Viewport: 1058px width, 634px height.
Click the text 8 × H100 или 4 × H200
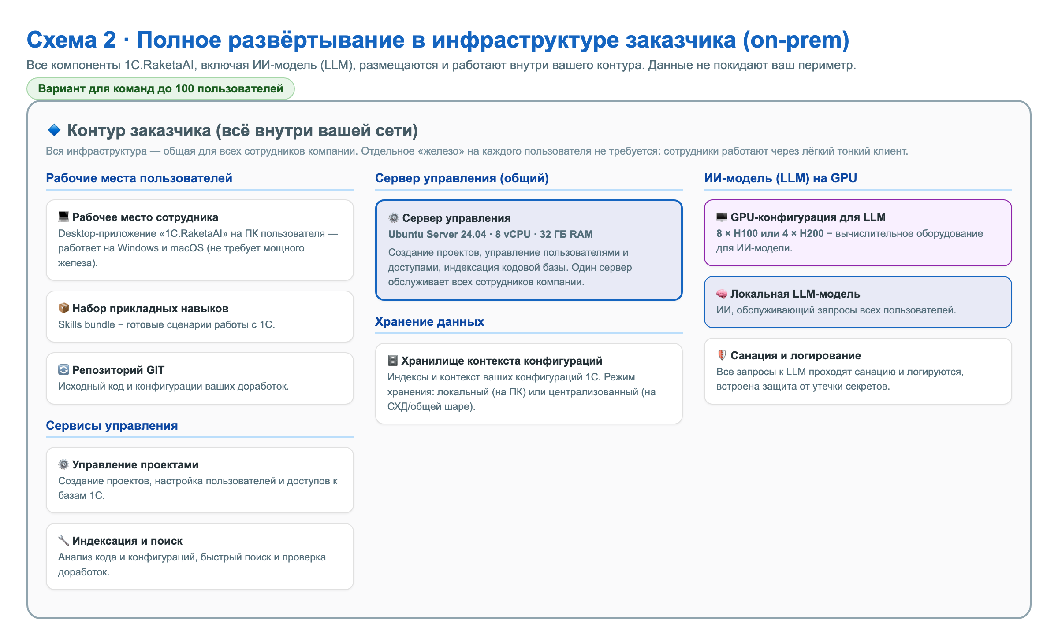pos(770,233)
